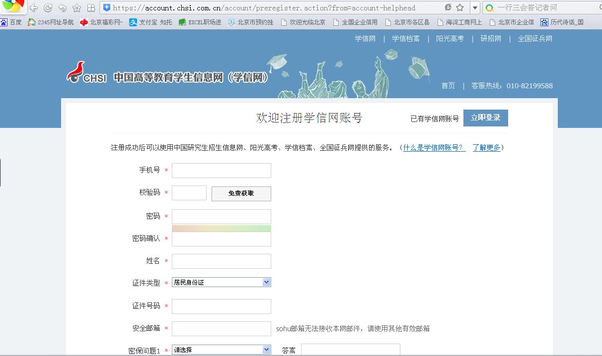Open the EXCEL职场进 bookmark
This screenshot has height=356, width=602.
pyautogui.click(x=199, y=21)
